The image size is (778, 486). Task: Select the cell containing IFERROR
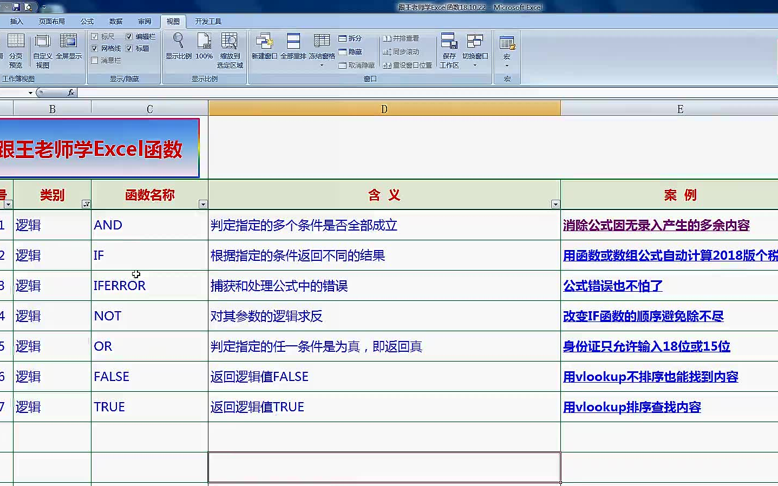point(150,286)
